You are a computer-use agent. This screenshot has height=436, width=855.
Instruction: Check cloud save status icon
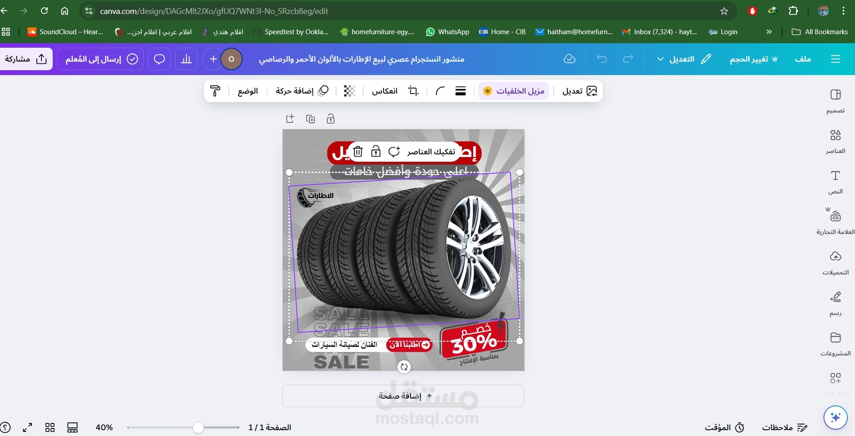pyautogui.click(x=570, y=59)
